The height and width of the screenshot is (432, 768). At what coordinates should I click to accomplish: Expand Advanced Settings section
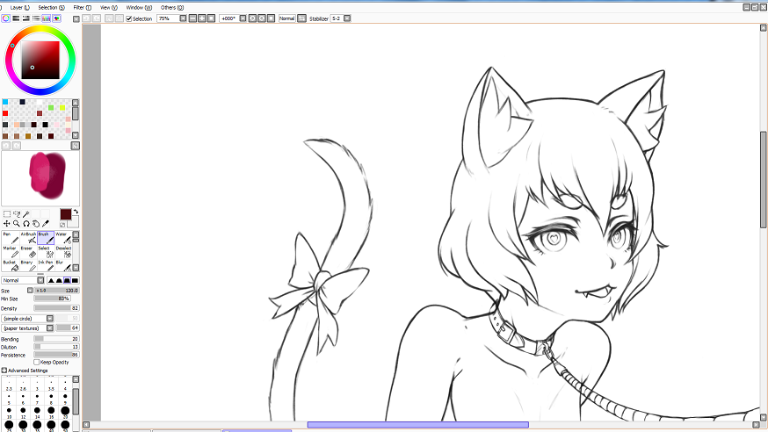coord(4,371)
